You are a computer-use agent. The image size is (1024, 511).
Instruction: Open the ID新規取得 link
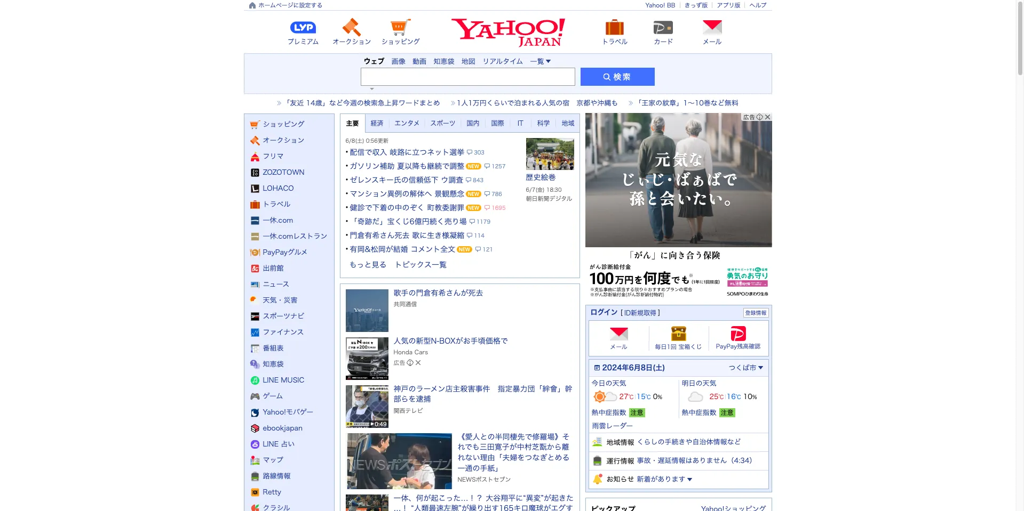[640, 313]
